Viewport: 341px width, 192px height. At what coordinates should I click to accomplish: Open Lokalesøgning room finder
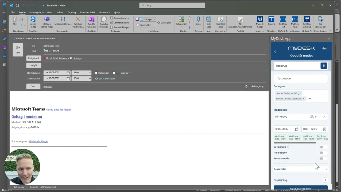pos(254,86)
